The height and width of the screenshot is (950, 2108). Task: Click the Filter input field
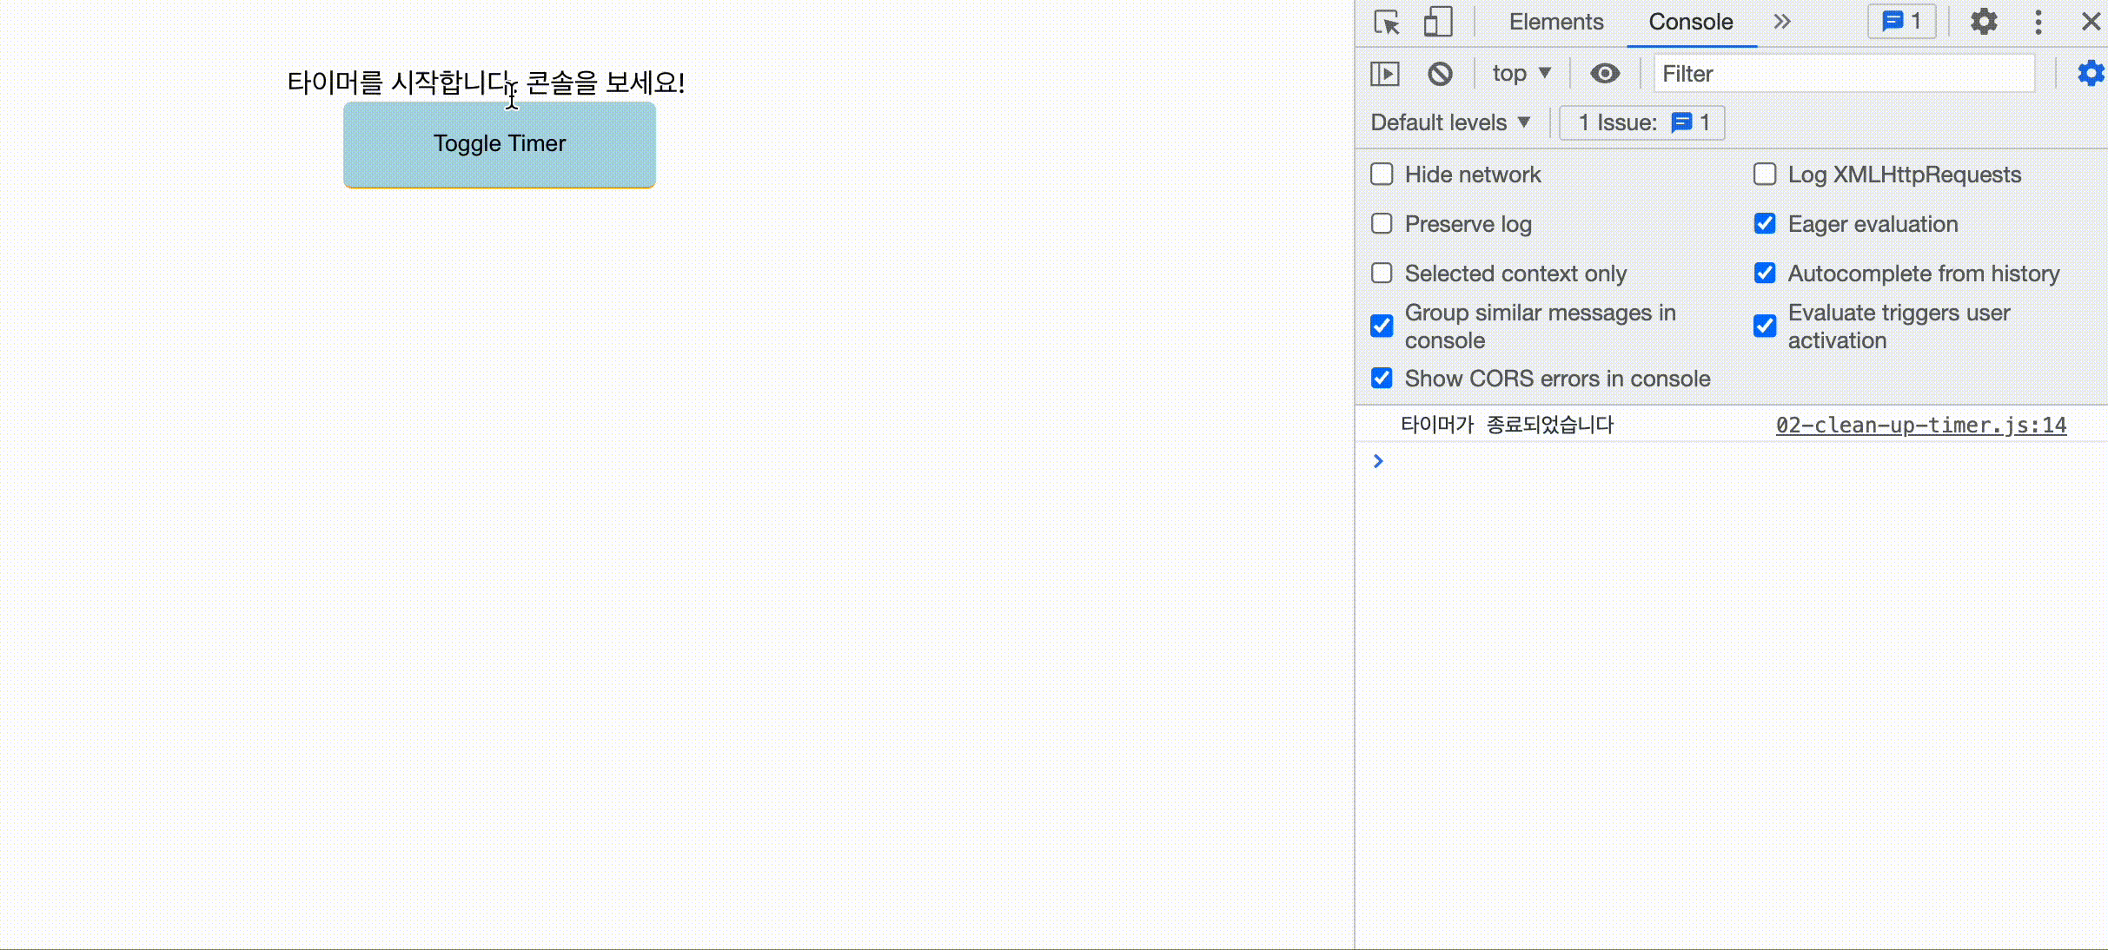coord(1843,74)
